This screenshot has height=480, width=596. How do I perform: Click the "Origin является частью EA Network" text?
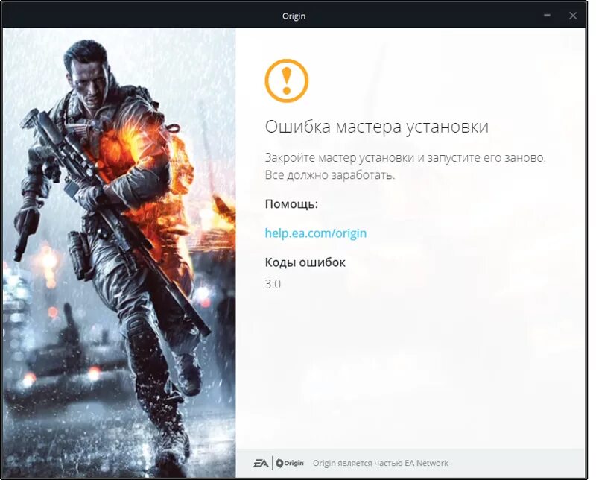pos(380,464)
